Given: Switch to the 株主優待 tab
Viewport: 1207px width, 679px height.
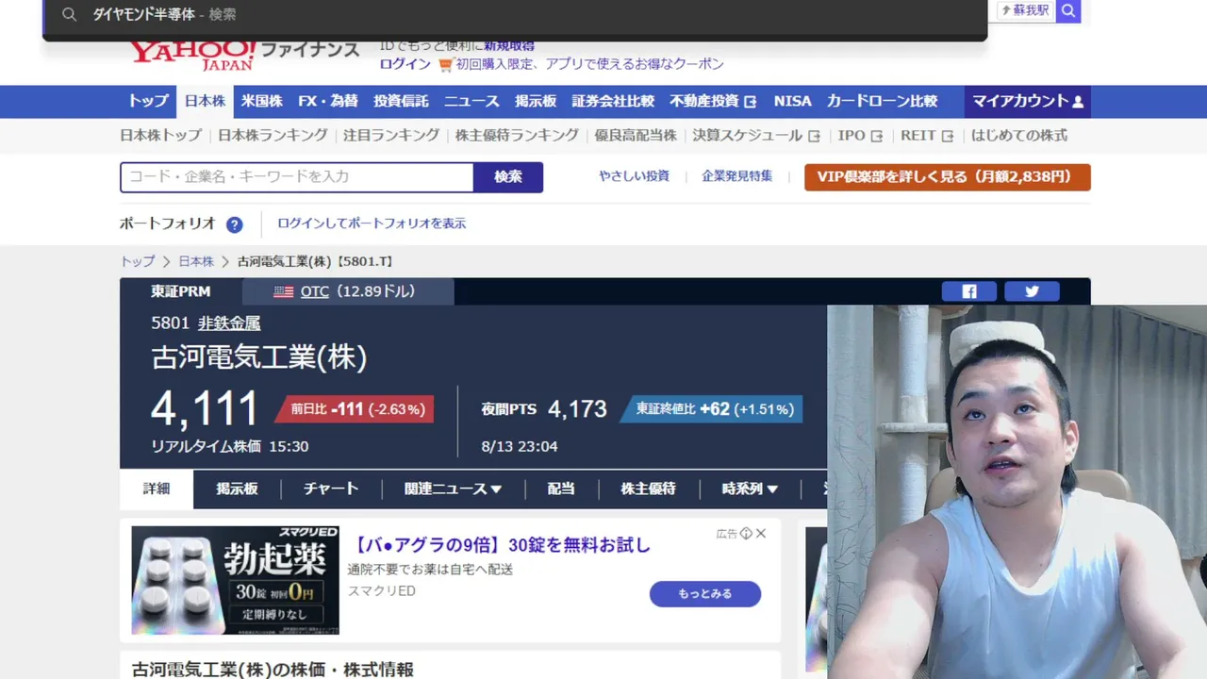Looking at the screenshot, I should pos(648,489).
